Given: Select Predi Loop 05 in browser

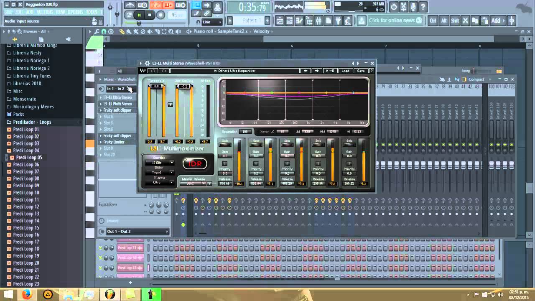Looking at the screenshot, I should (29, 158).
